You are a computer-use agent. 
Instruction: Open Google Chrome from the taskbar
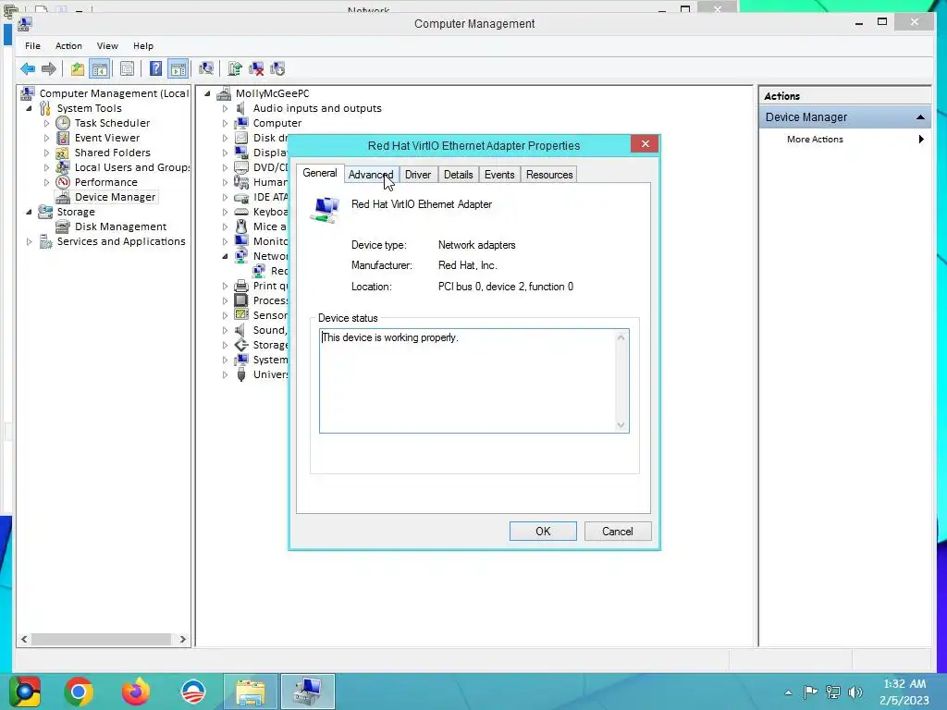(79, 692)
